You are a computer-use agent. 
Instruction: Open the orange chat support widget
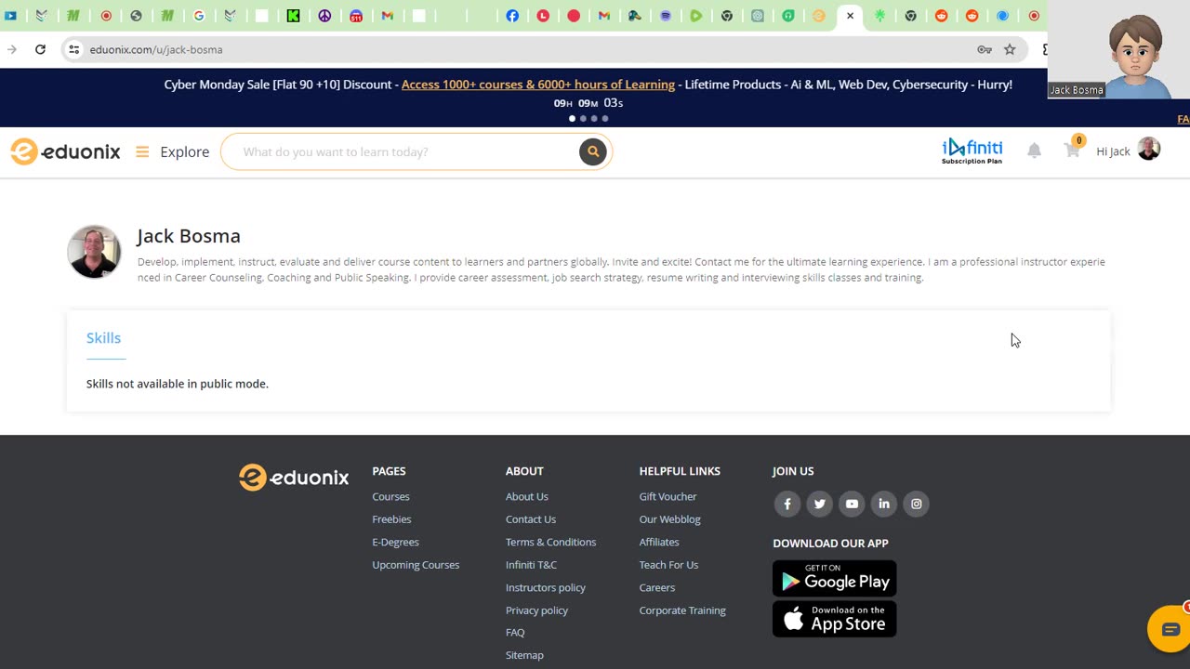point(1169,629)
